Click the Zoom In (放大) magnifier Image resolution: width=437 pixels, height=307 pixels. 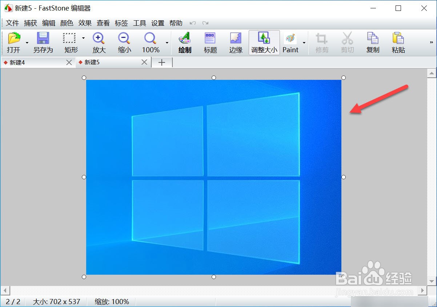[x=99, y=38]
